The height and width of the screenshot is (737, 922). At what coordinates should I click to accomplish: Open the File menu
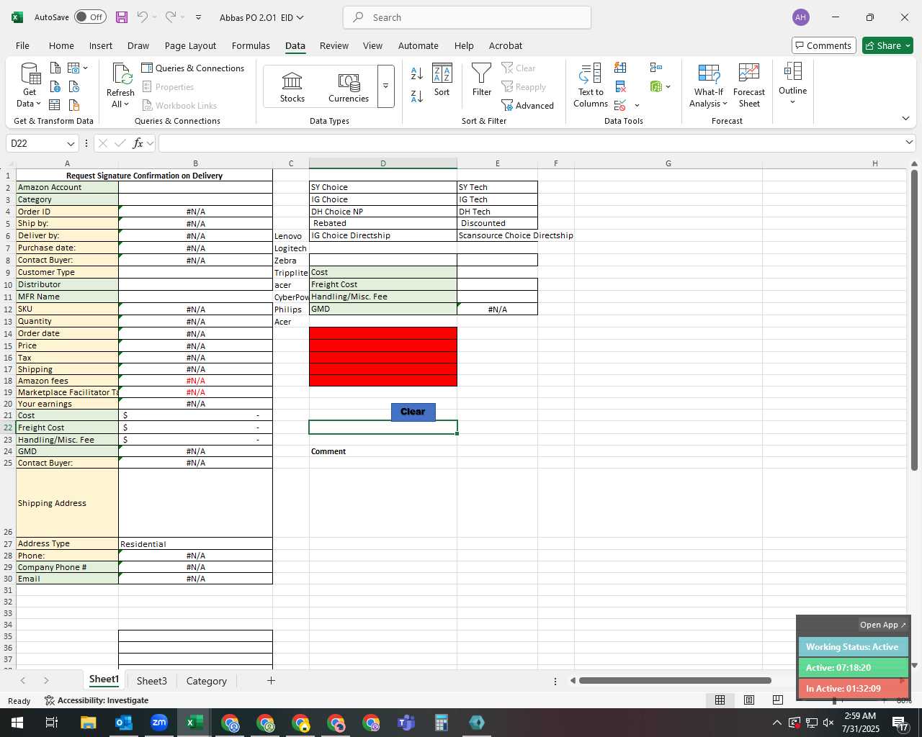22,45
